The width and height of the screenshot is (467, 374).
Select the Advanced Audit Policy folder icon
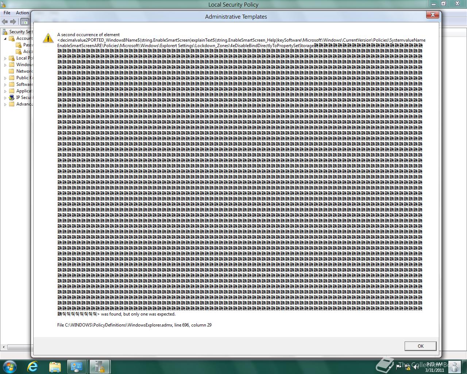pyautogui.click(x=12, y=104)
